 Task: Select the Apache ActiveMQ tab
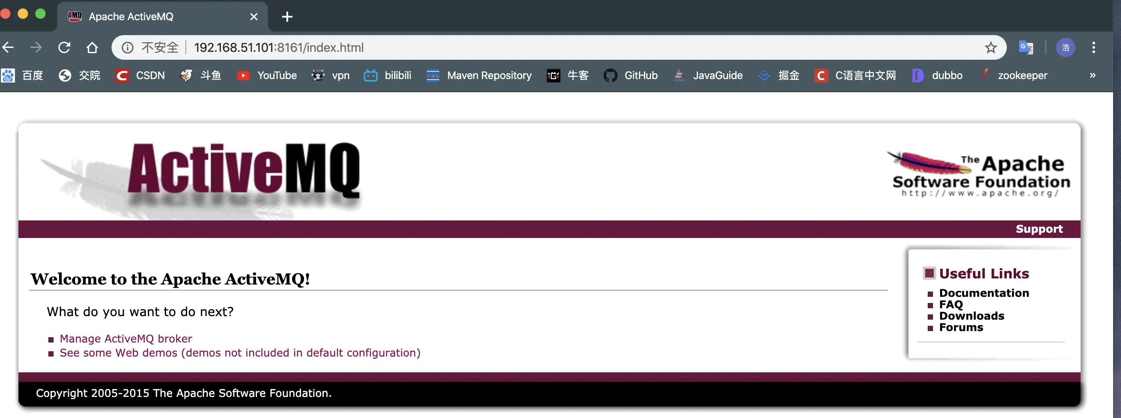tap(163, 17)
